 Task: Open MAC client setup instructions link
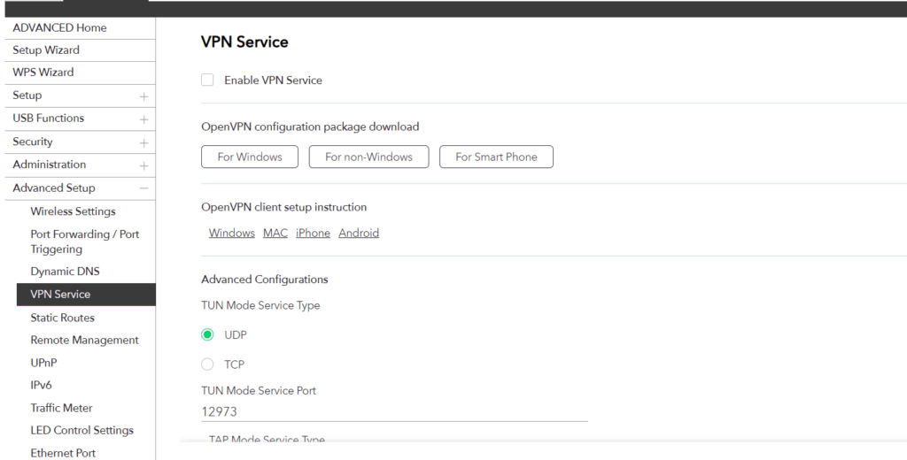275,234
